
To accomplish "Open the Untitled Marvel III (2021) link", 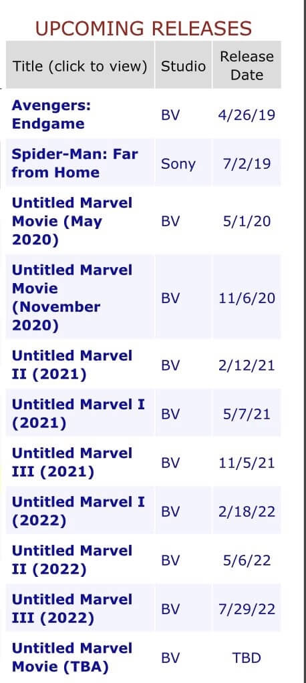I will [x=72, y=463].
